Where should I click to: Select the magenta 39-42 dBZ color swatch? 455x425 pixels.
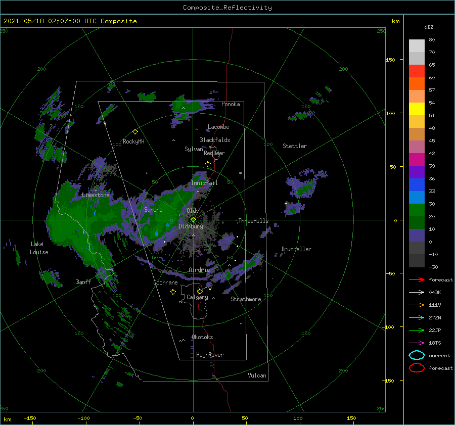417,159
